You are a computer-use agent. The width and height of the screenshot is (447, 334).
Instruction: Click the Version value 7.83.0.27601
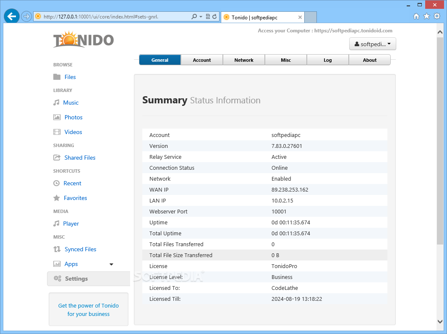(x=287, y=146)
